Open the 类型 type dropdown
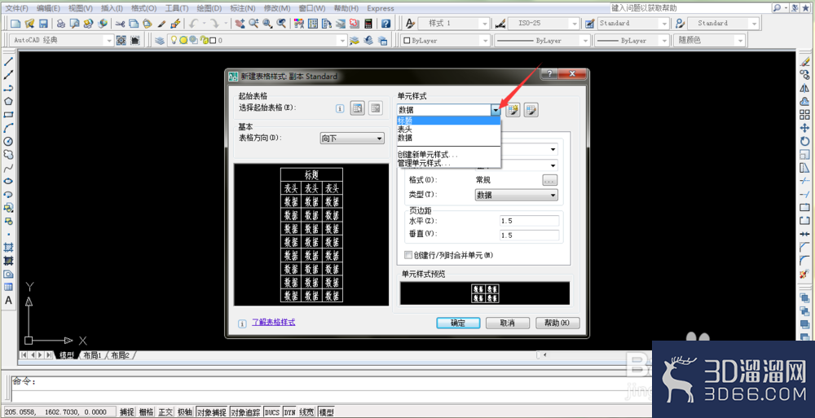This screenshot has height=418, width=815. tap(517, 195)
